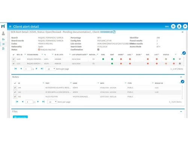The height and width of the screenshot is (141, 188).
Task: Open client document icon next to 00000001B
Action: pyautogui.click(x=114, y=32)
